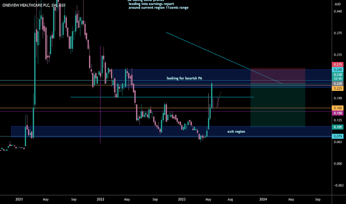This screenshot has width=346, height=204.
Task: Select the orange 0.160 price label
Action: [337, 108]
